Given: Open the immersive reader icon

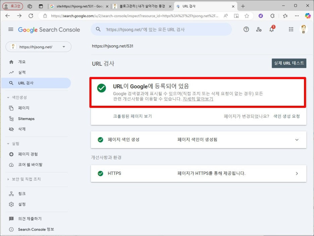Looking at the screenshot, I should pos(236,16).
